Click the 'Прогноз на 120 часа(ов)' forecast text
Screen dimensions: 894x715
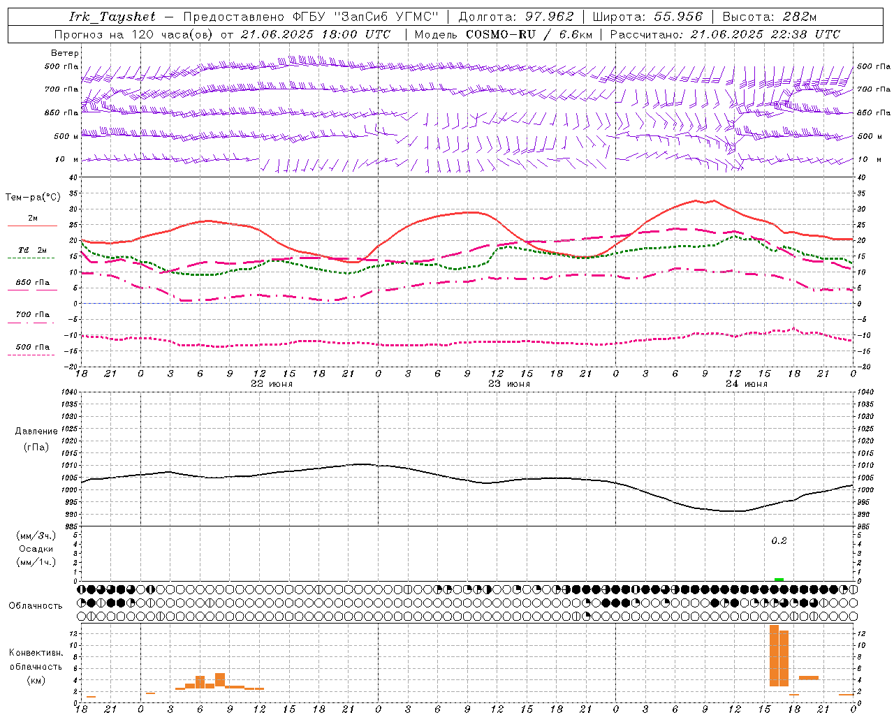pos(134,34)
